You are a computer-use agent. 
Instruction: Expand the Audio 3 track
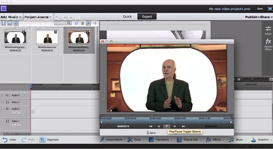click(2, 95)
